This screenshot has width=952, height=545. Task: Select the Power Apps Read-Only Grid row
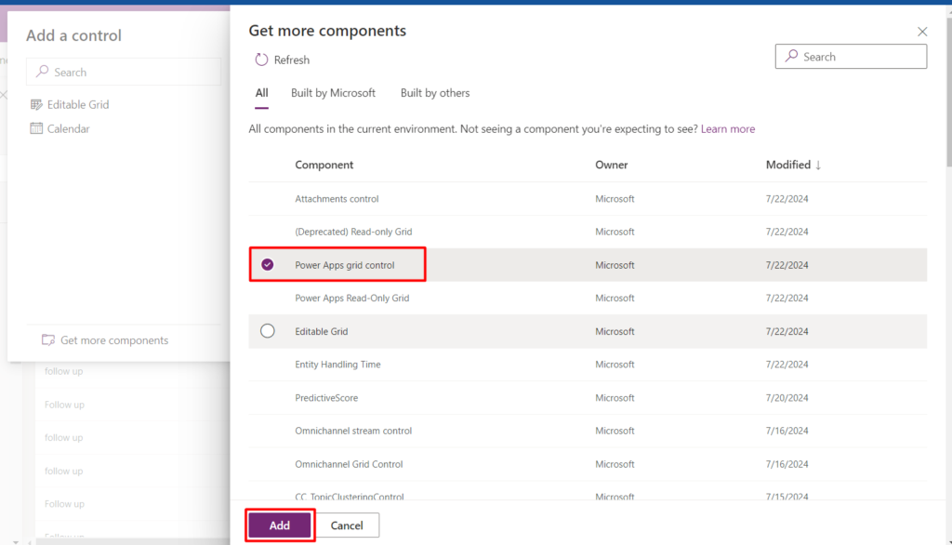(x=588, y=298)
